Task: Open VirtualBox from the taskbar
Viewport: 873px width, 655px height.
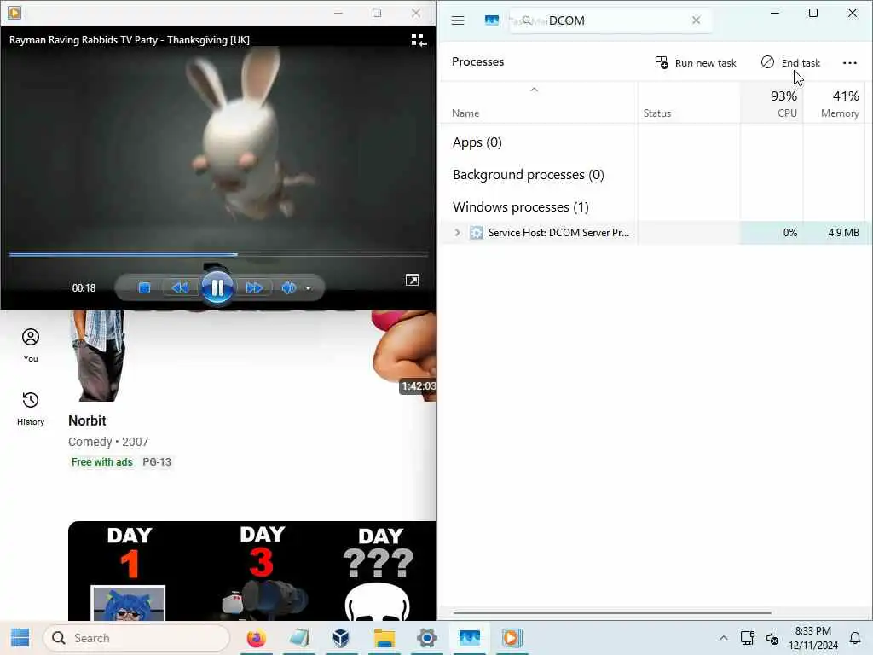Action: (341, 638)
